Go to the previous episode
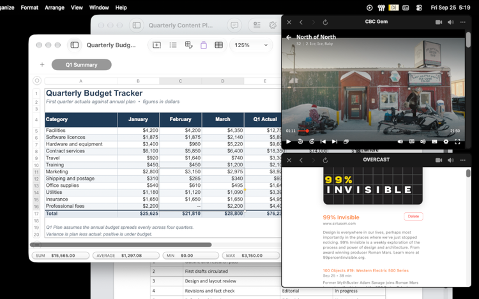The width and height of the screenshot is (479, 299). click(323, 142)
